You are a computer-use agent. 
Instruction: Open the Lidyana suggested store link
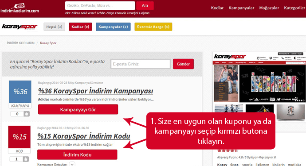click(144, 13)
